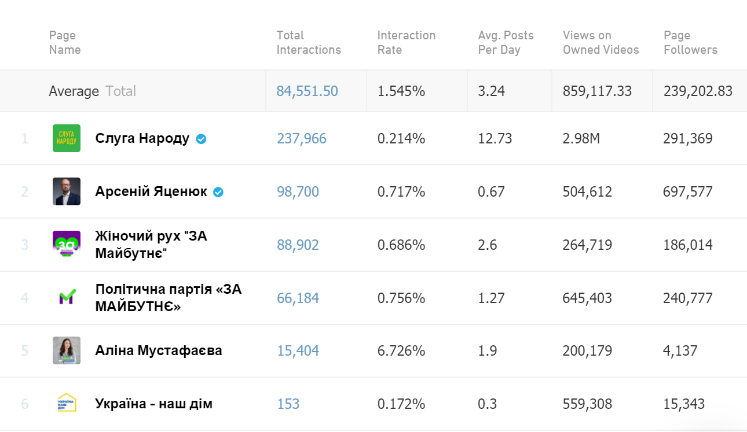Sort by Page Followers column header
747x432 pixels.
click(690, 43)
